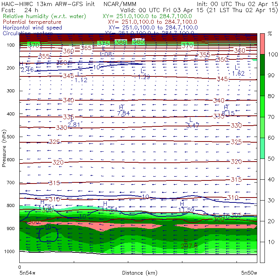Screen dimensions: 280x280
Task: Click the 'Horizontal wind speed' legend label
Action: pyautogui.click(x=33, y=28)
